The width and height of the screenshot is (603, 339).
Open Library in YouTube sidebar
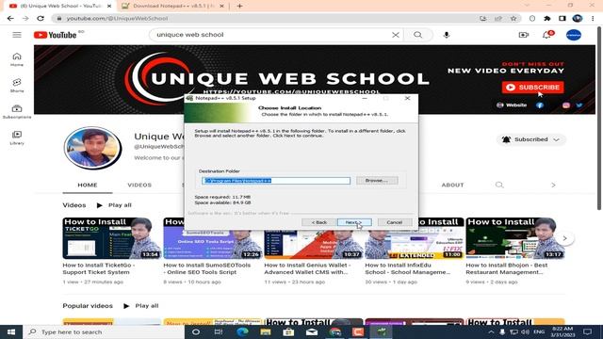pos(17,137)
